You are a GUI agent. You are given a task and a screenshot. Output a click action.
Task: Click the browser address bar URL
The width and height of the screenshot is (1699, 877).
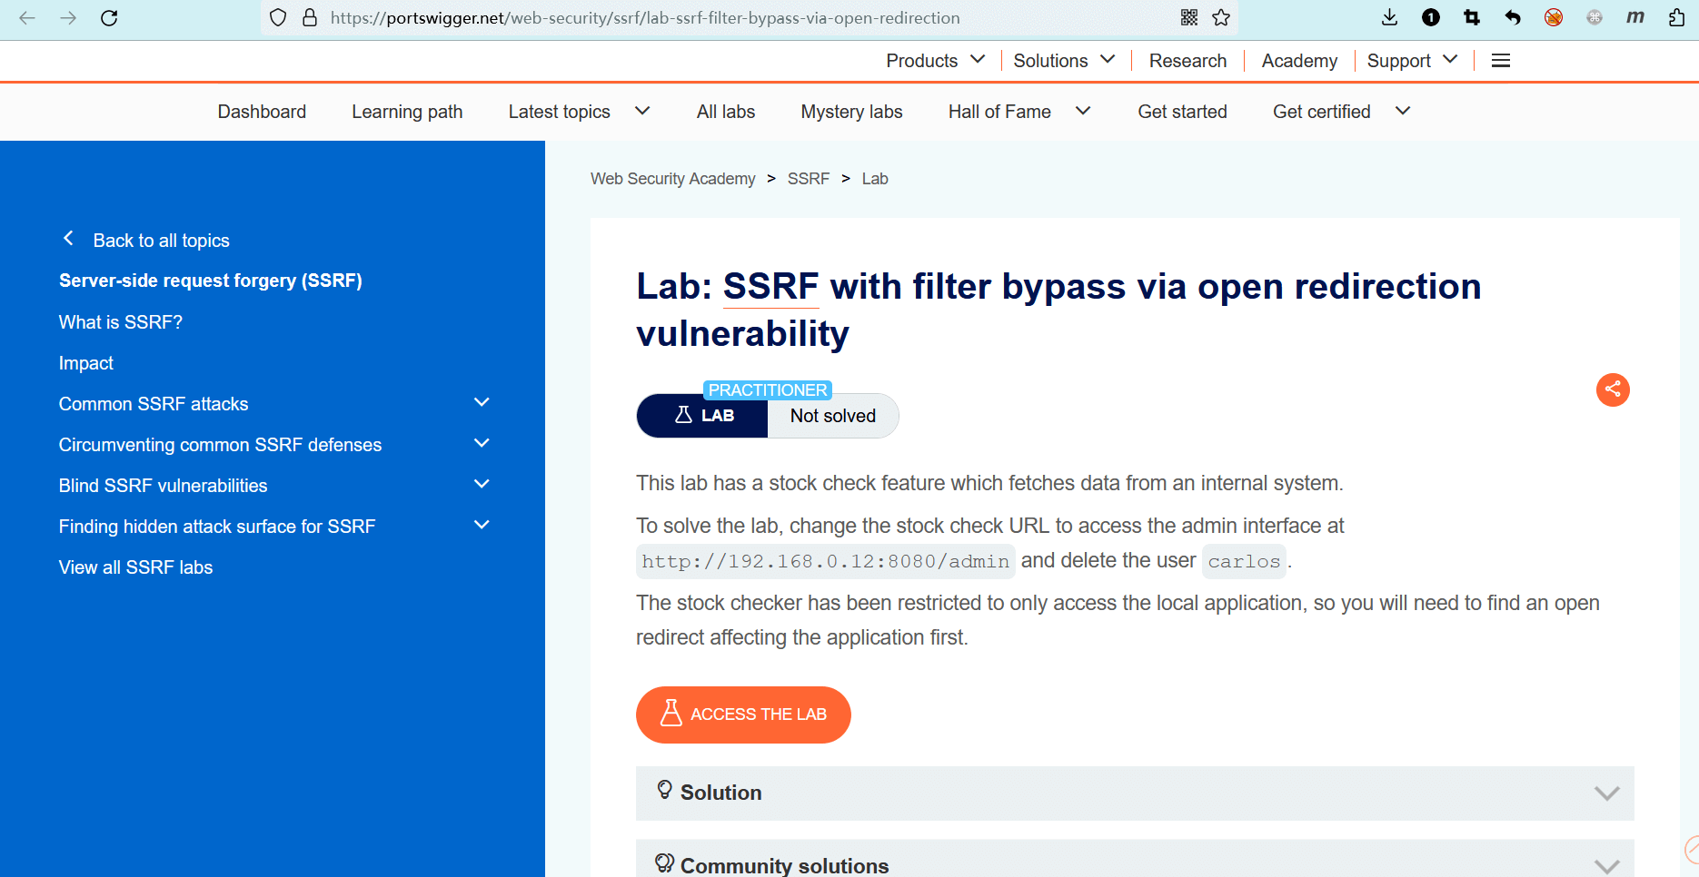tap(645, 18)
